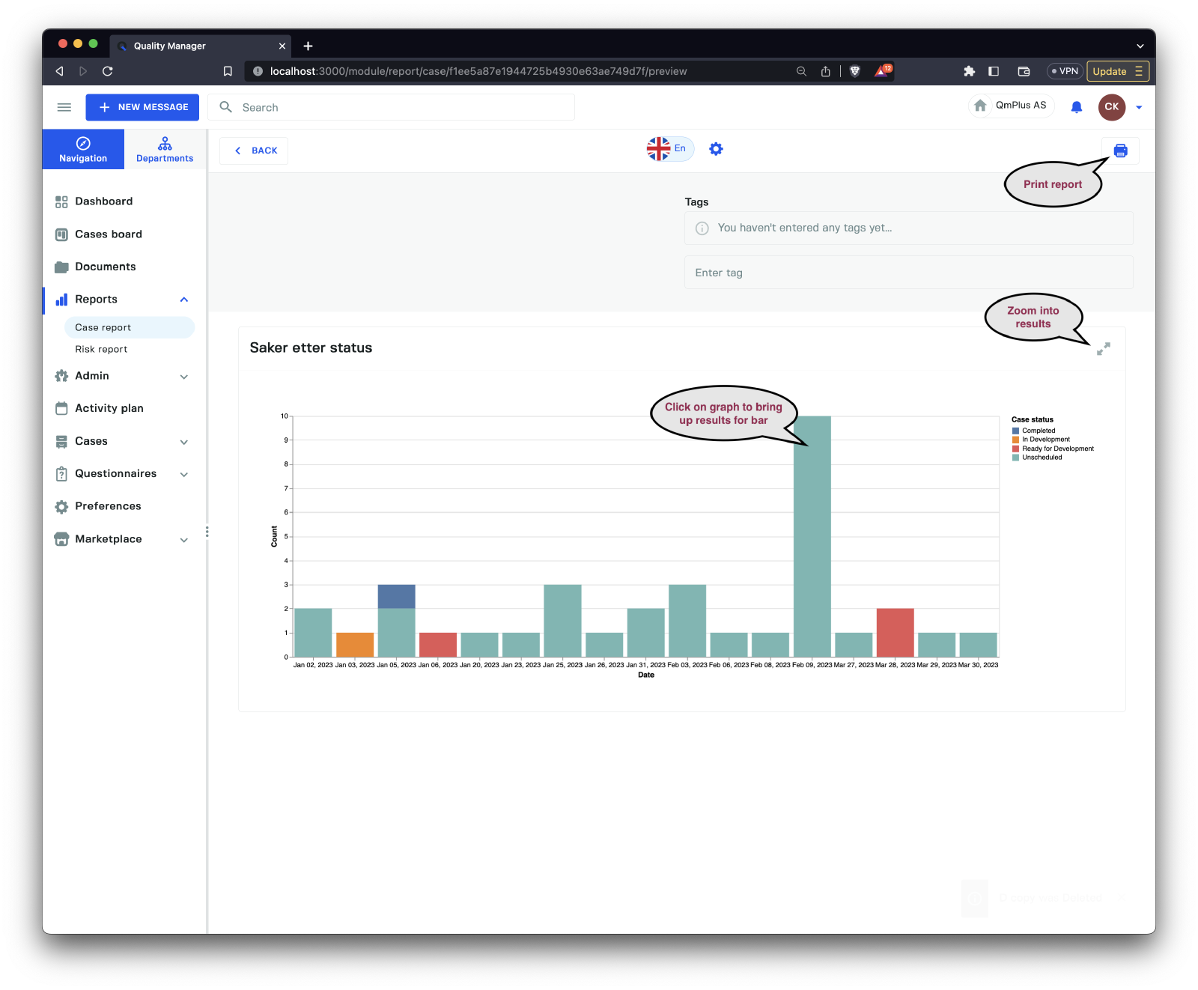Open the CK user account dropdown arrow
Viewport: 1198px width, 990px height.
pos(1139,107)
